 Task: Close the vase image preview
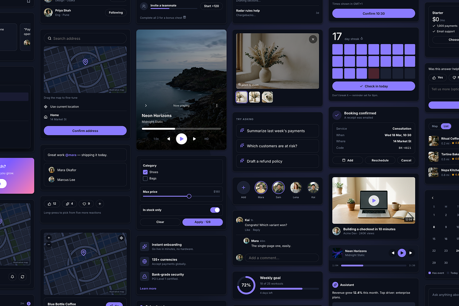313,39
